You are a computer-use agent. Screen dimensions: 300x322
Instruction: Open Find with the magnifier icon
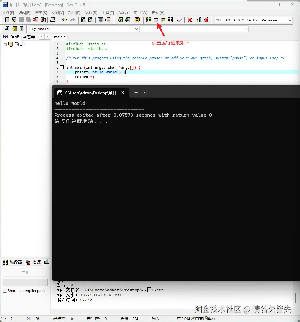coord(83,20)
